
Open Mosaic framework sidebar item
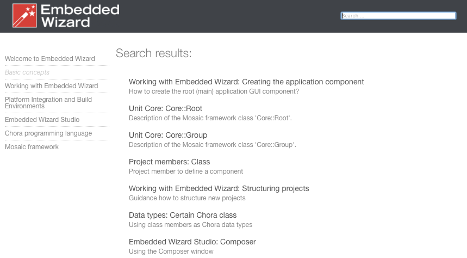(x=32, y=147)
